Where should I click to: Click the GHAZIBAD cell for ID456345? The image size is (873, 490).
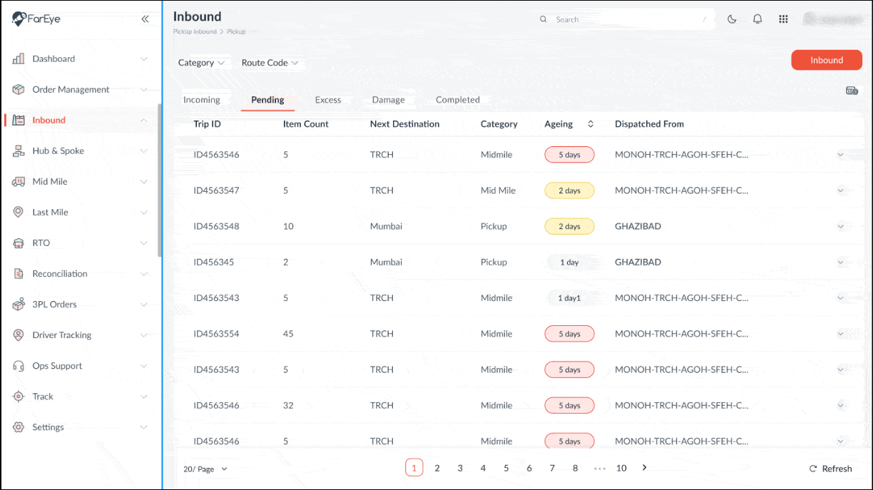point(638,262)
